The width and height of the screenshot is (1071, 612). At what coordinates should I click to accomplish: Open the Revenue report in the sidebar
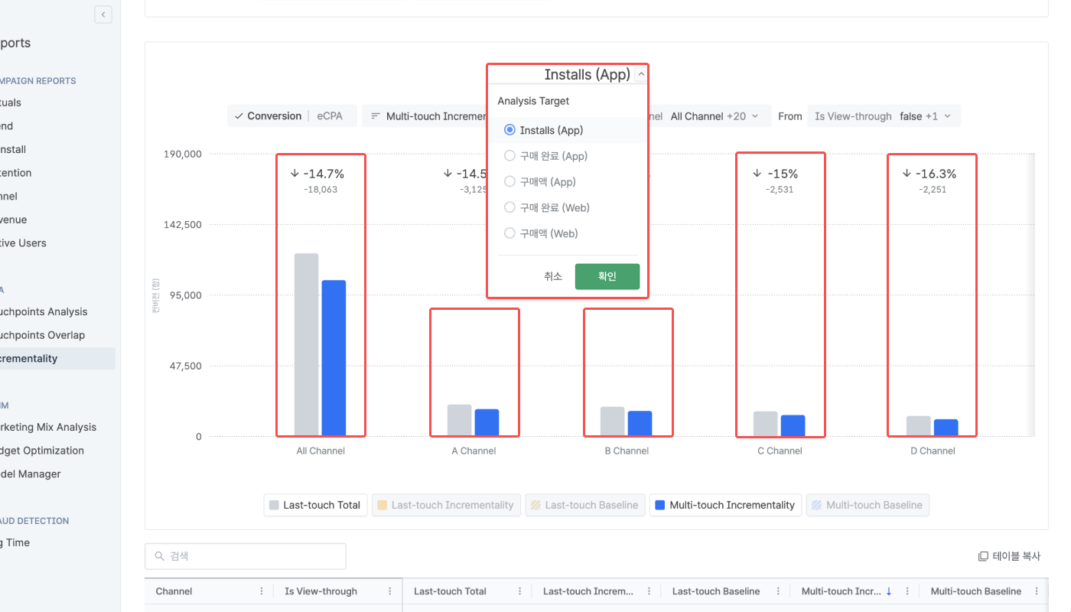coord(14,220)
